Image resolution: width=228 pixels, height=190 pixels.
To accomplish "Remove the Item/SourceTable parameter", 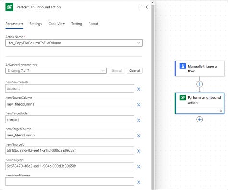I will (x=139, y=89).
